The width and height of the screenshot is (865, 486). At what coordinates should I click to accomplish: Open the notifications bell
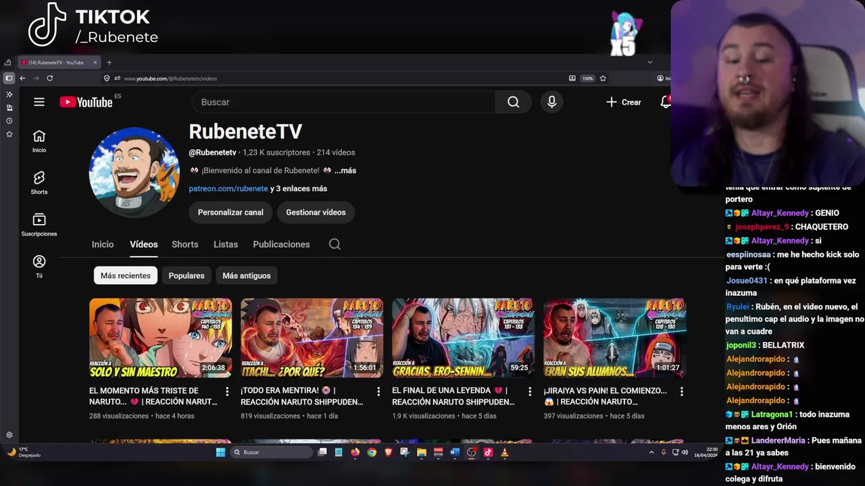point(666,102)
